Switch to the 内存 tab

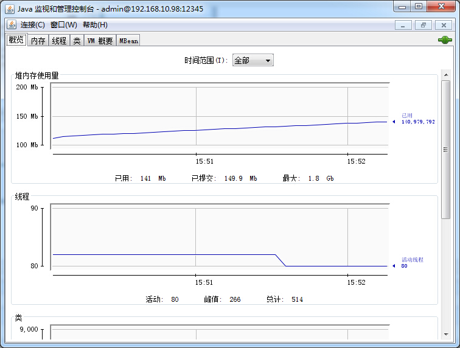(38, 41)
